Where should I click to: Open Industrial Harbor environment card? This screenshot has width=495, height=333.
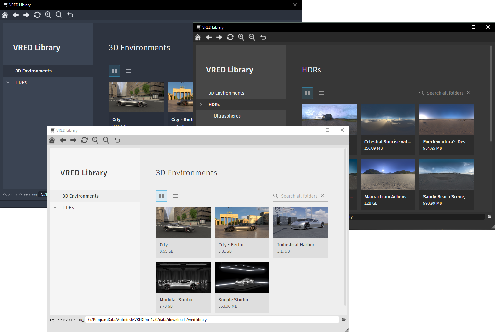pos(301,232)
